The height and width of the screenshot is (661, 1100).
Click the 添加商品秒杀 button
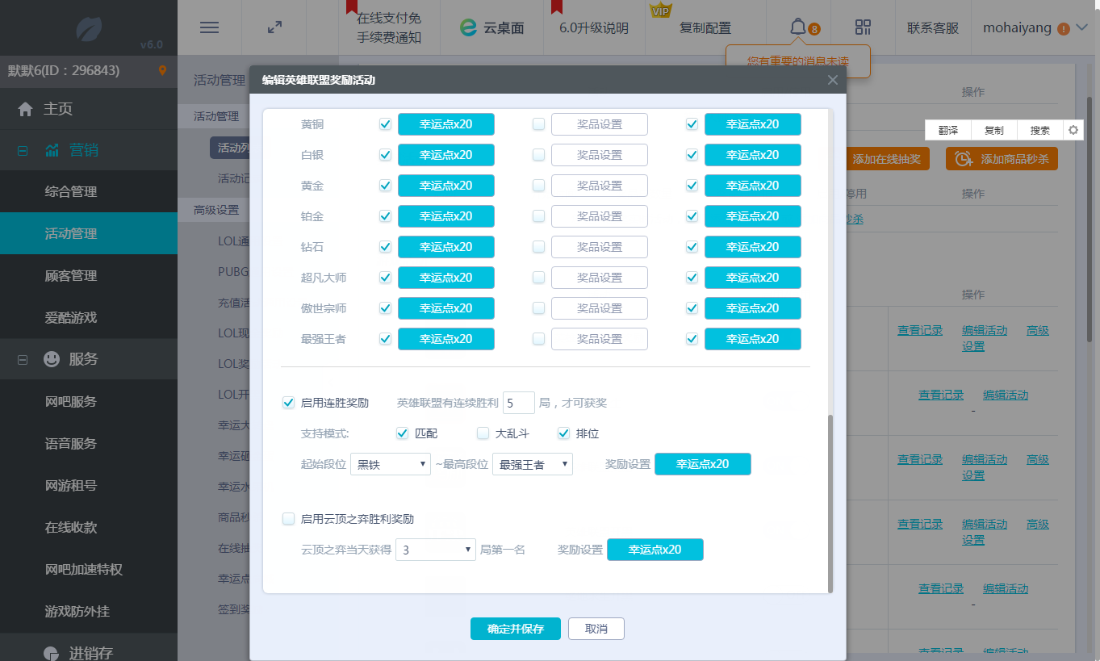click(1002, 159)
